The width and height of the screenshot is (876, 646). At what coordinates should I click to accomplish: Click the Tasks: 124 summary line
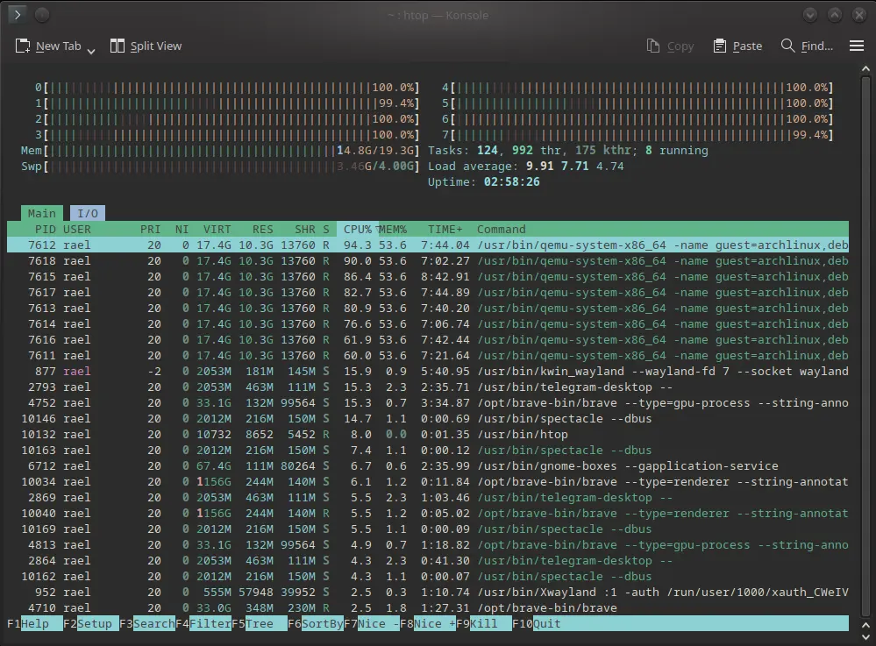click(x=567, y=150)
